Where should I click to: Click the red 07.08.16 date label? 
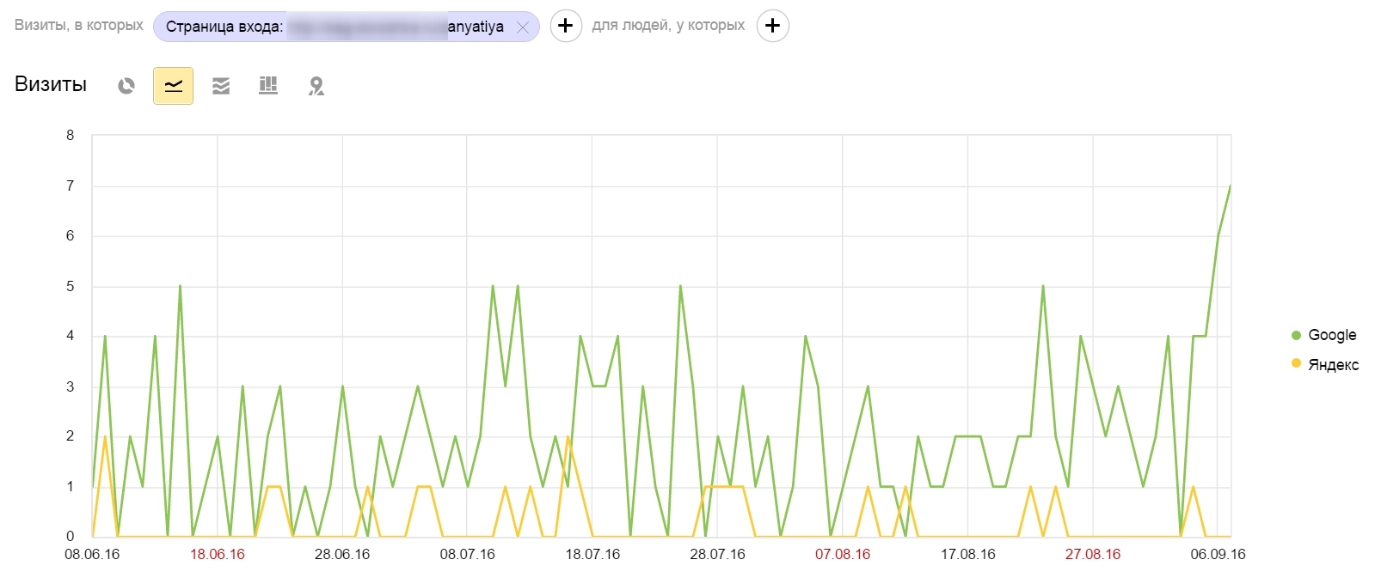coord(843,555)
